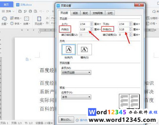The image size is (159, 125).
Task: Open unit dropdown beside 下 margin
Action: (x=136, y=24)
